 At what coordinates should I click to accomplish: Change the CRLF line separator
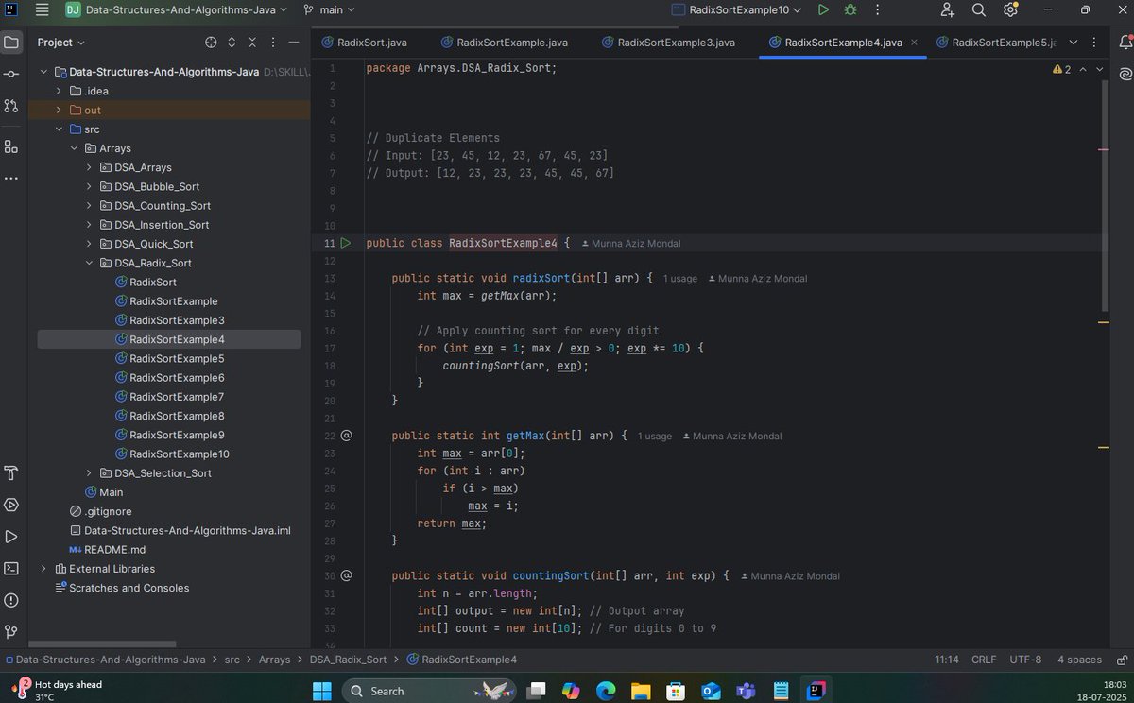(984, 660)
